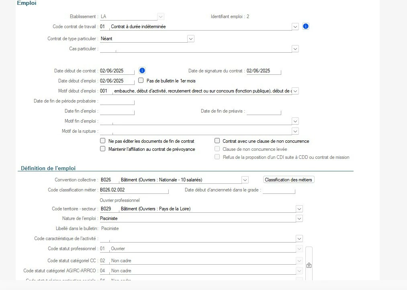
Task: Click 'Bâtiment (Ouvriers : Nationale - 10 salariés)' text
Action: [162, 180]
